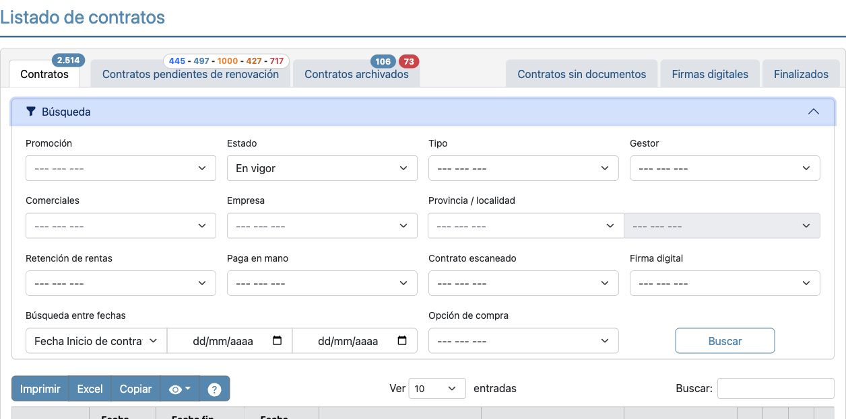Expand Contrato escaneado dropdown
Screen dimensions: 846x419
pyautogui.click(x=523, y=283)
